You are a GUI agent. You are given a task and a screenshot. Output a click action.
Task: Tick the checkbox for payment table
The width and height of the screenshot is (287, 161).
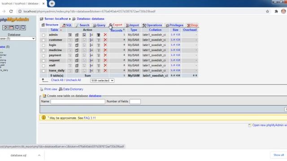[x=43, y=55]
